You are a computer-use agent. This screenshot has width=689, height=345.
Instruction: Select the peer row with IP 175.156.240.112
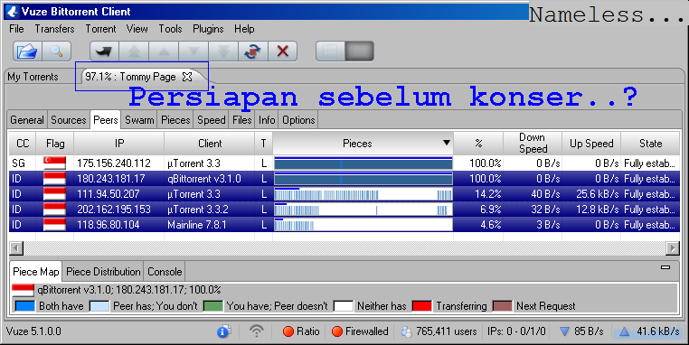[344, 163]
